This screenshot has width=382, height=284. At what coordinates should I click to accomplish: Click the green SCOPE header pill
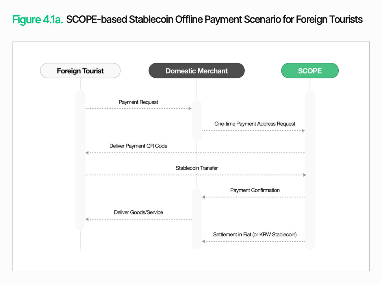pyautogui.click(x=310, y=71)
